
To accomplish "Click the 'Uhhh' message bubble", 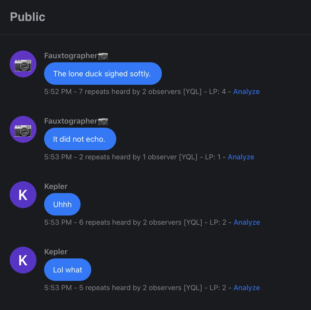I will [x=62, y=204].
